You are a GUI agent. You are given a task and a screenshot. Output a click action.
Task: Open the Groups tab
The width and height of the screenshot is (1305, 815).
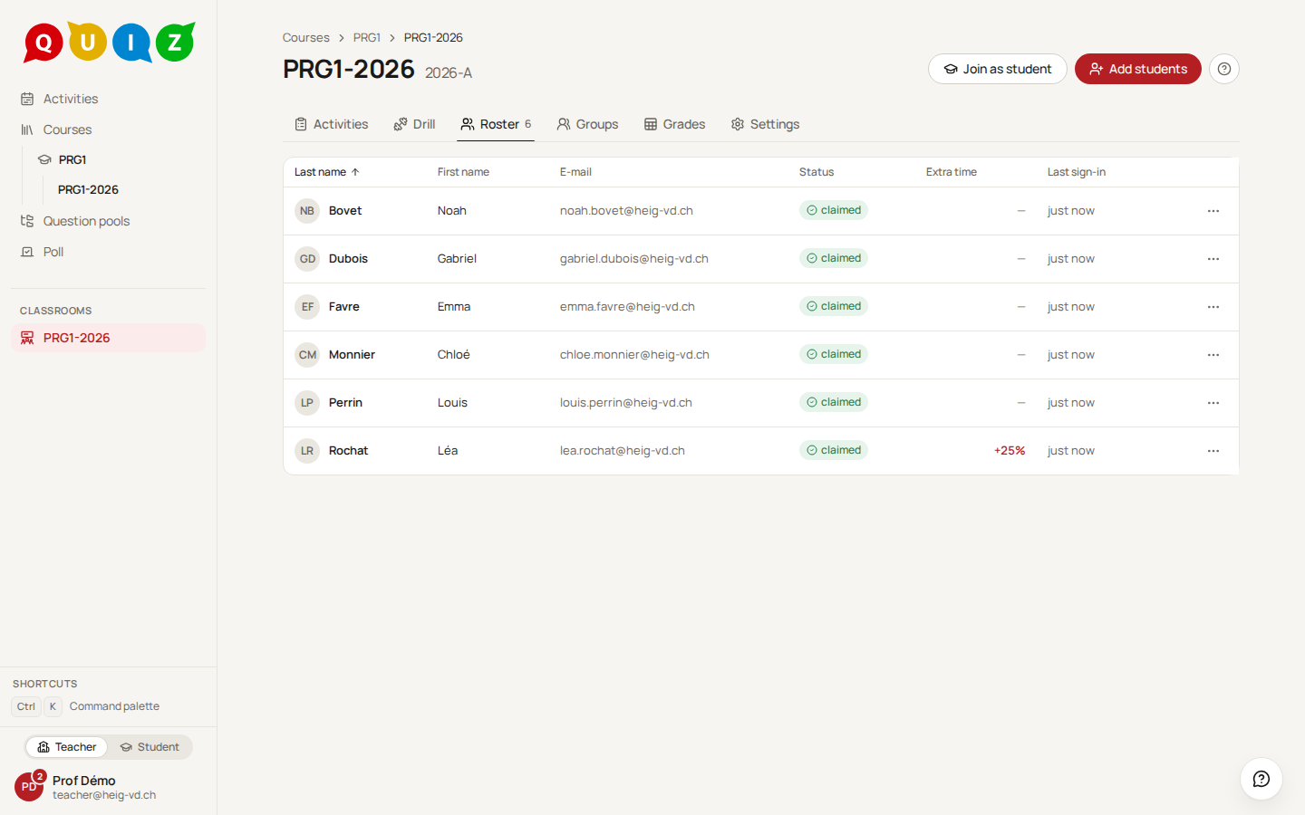click(587, 124)
